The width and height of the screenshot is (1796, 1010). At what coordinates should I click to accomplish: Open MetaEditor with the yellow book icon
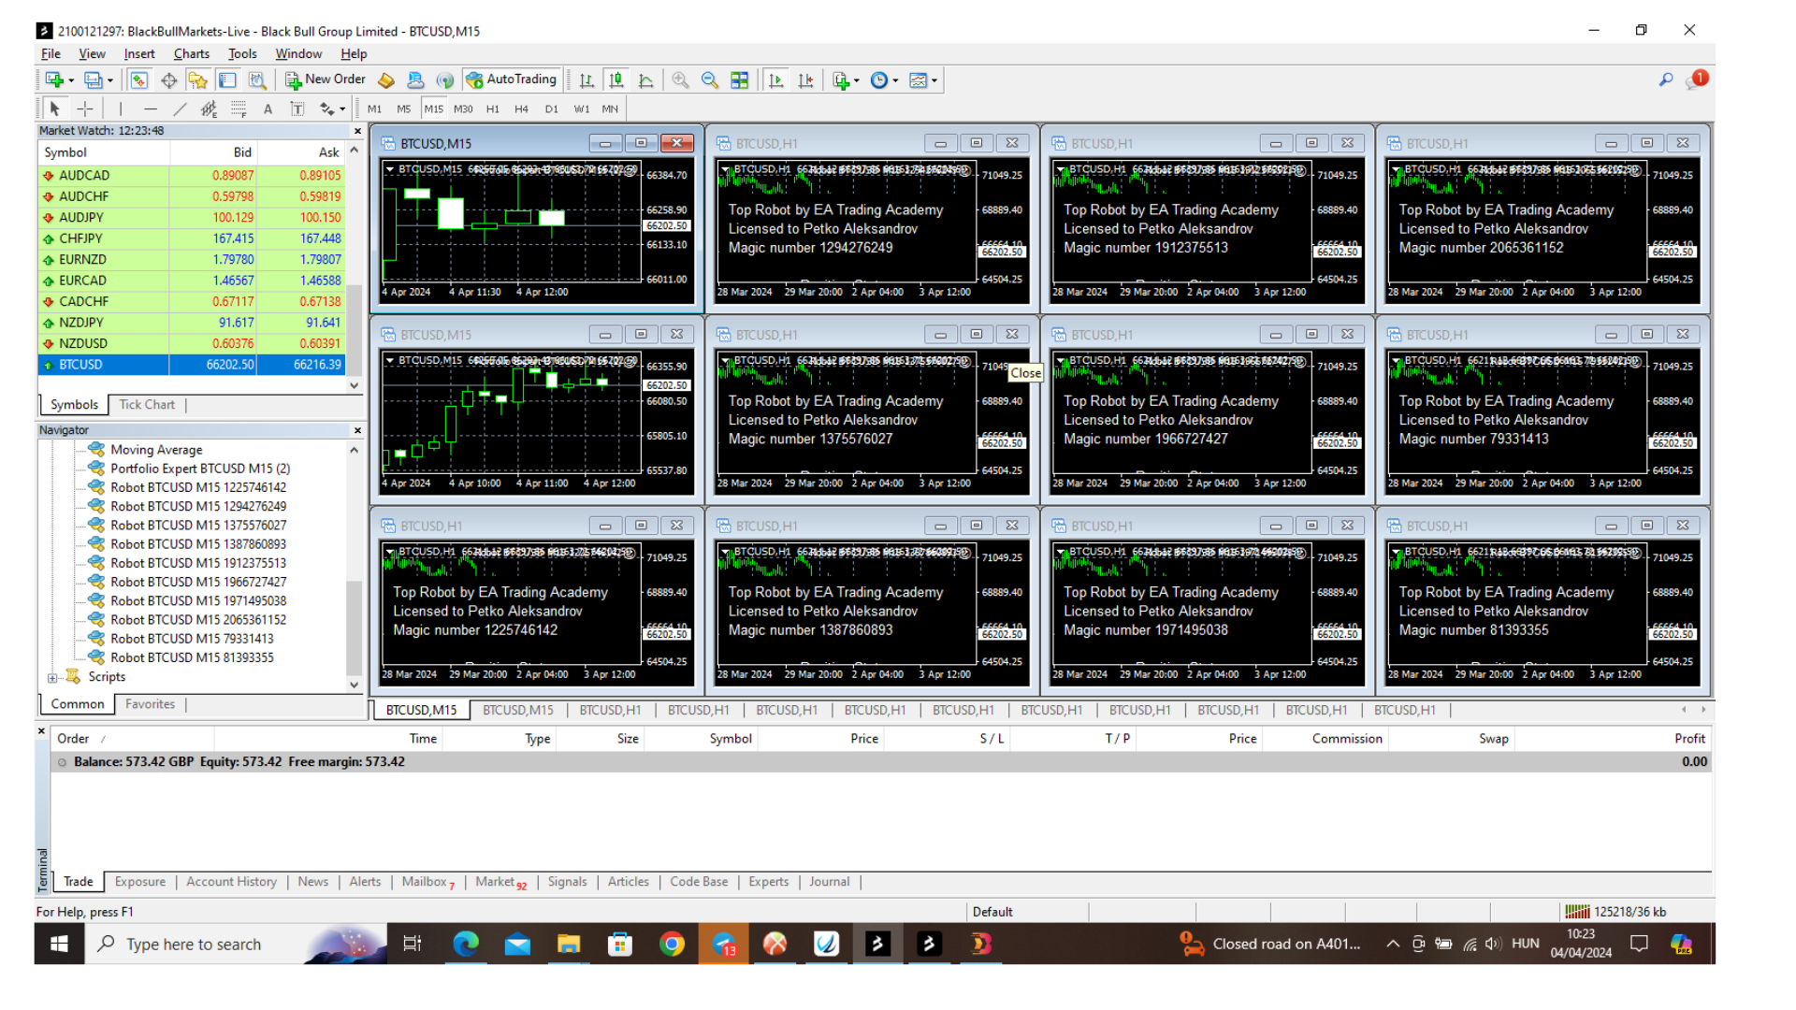click(x=386, y=80)
